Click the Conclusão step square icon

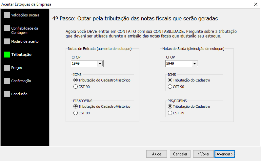point(7,94)
